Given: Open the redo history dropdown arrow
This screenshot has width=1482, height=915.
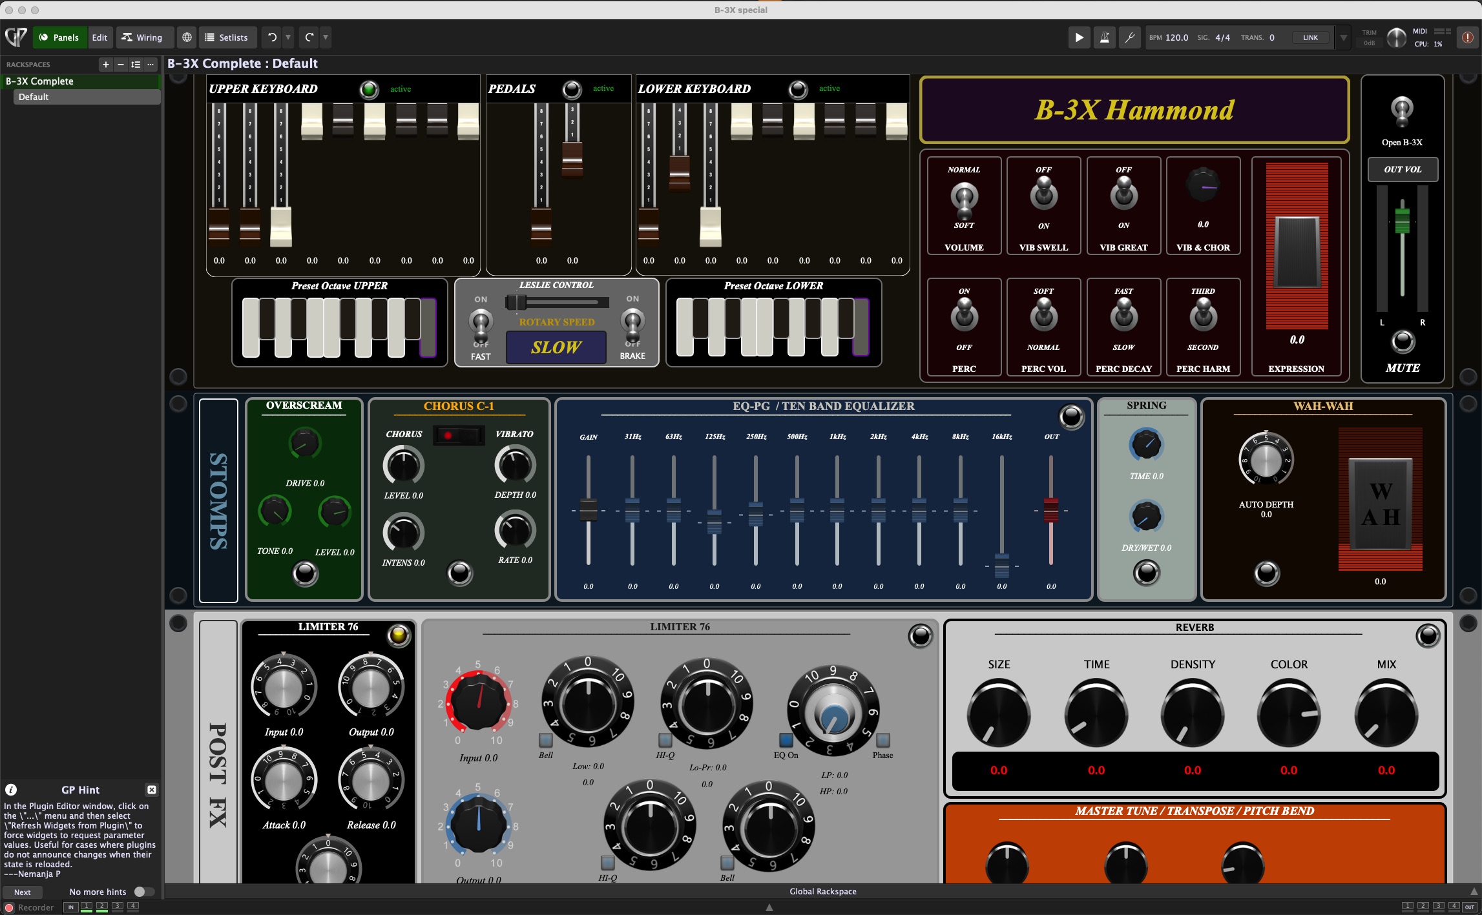Looking at the screenshot, I should point(326,37).
